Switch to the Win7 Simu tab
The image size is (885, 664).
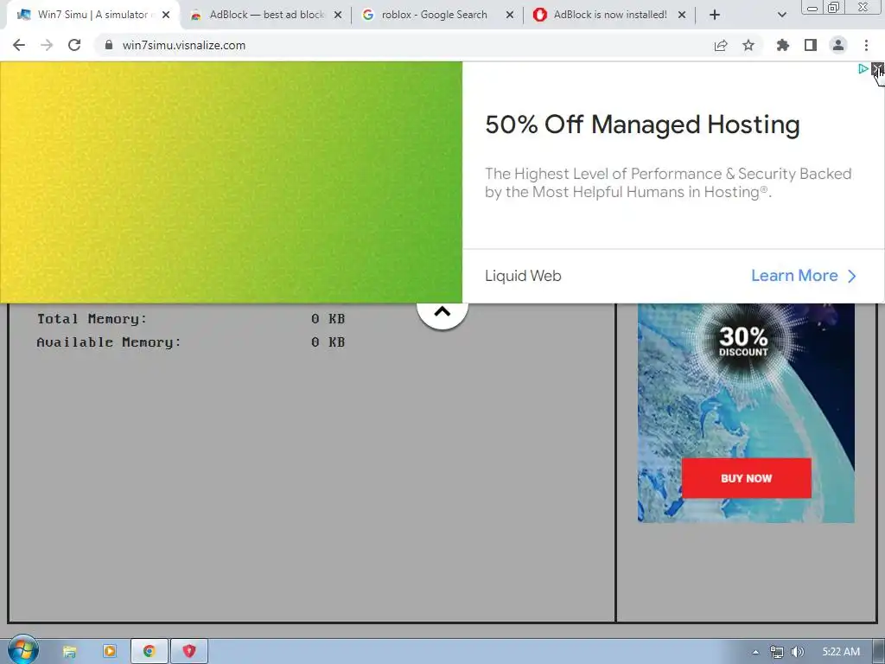pos(93,16)
